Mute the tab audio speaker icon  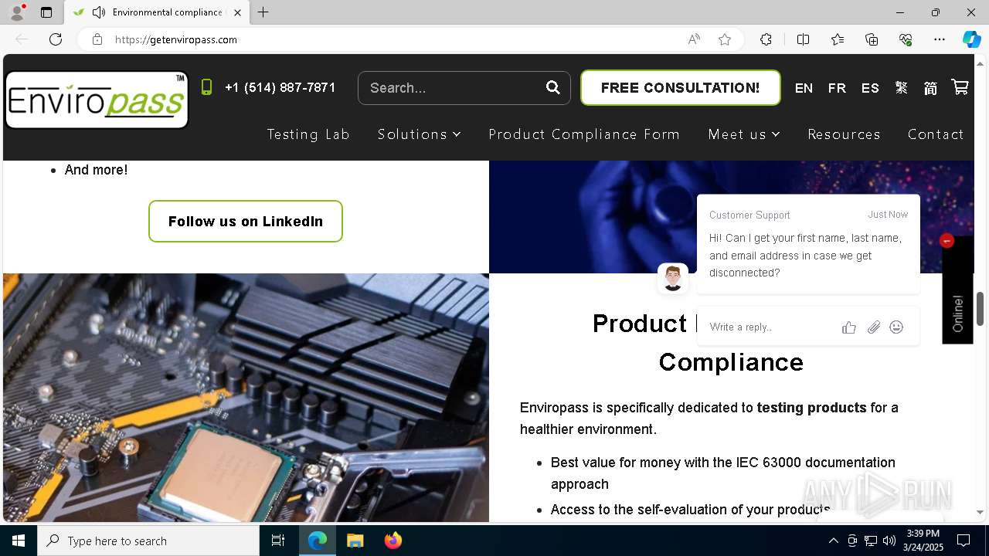(x=99, y=12)
